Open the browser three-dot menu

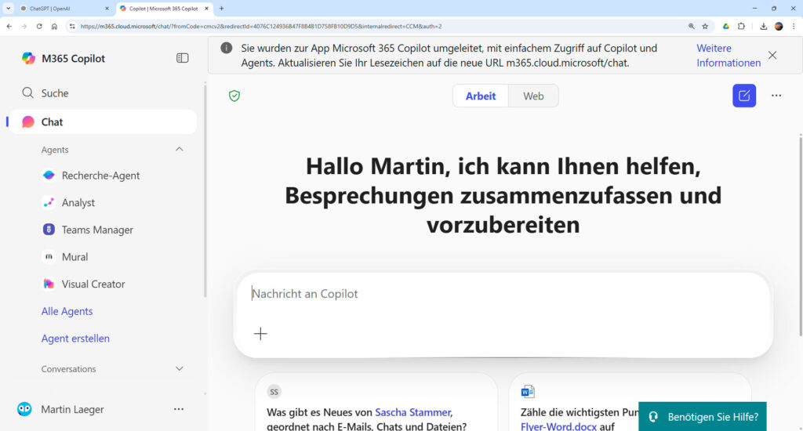click(x=794, y=26)
